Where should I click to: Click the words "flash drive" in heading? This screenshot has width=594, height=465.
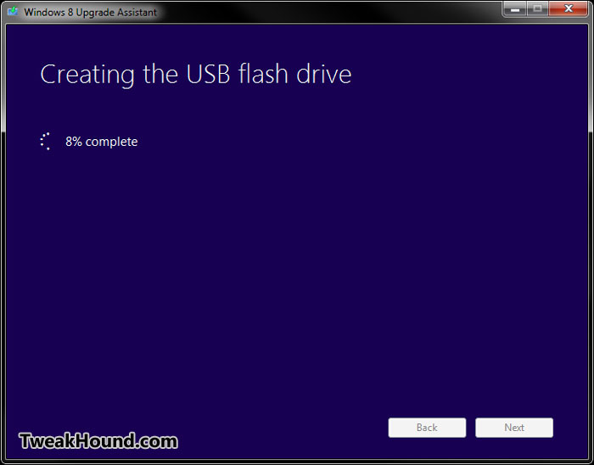295,74
